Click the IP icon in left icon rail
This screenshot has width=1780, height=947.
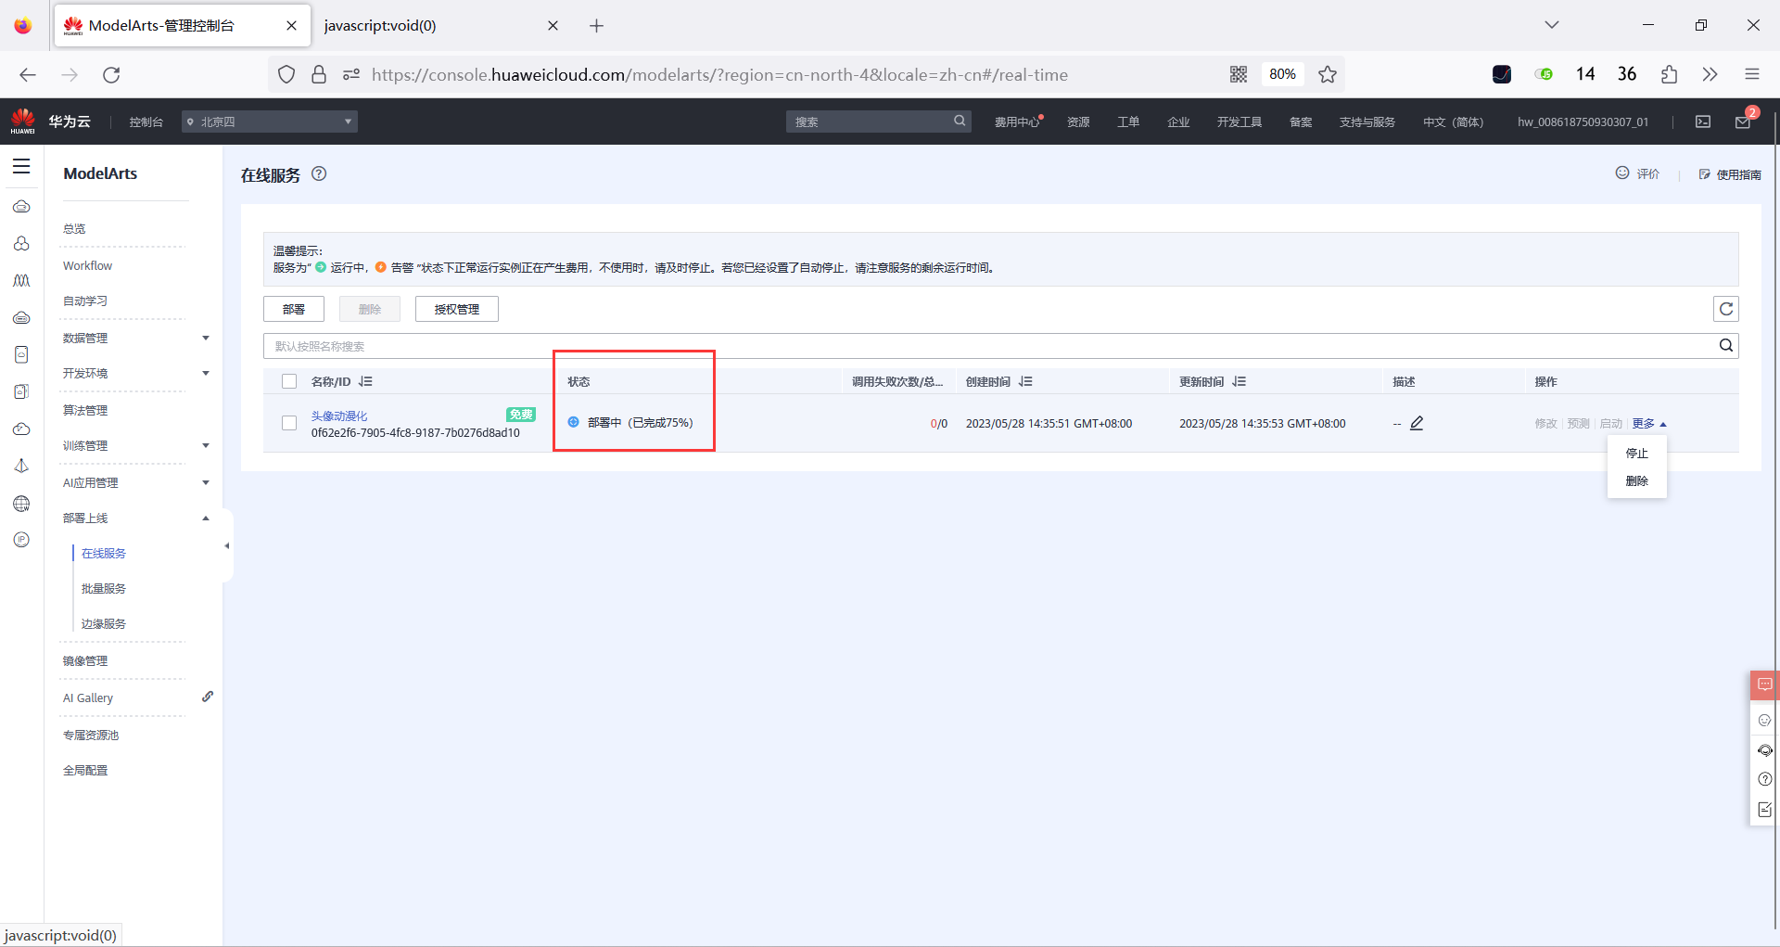(x=21, y=540)
